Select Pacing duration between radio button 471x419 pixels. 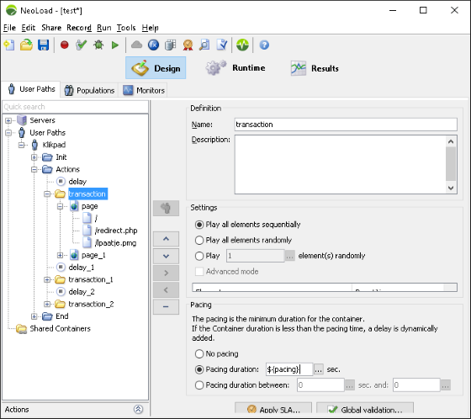coord(199,385)
